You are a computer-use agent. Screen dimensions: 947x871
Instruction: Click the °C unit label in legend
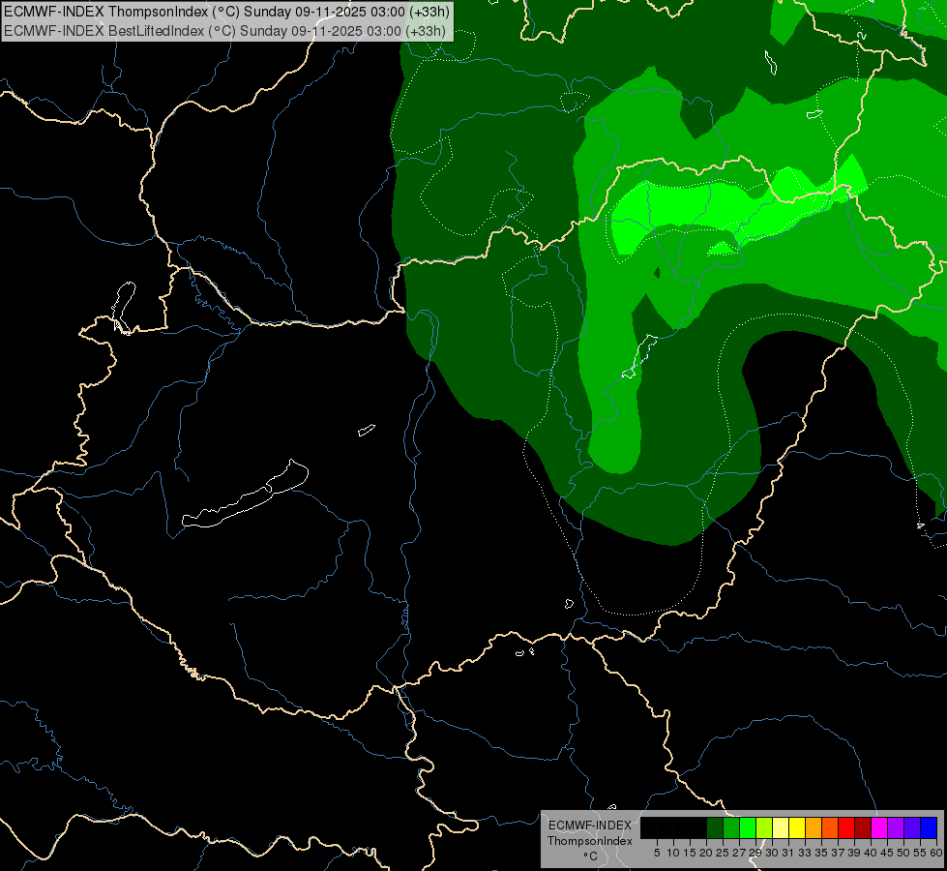coord(591,856)
